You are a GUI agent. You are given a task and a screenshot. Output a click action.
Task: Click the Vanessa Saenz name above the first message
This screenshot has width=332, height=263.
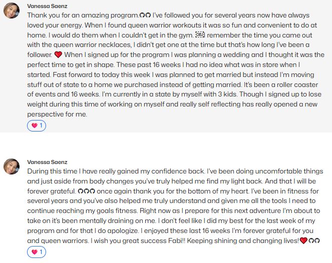(47, 6)
